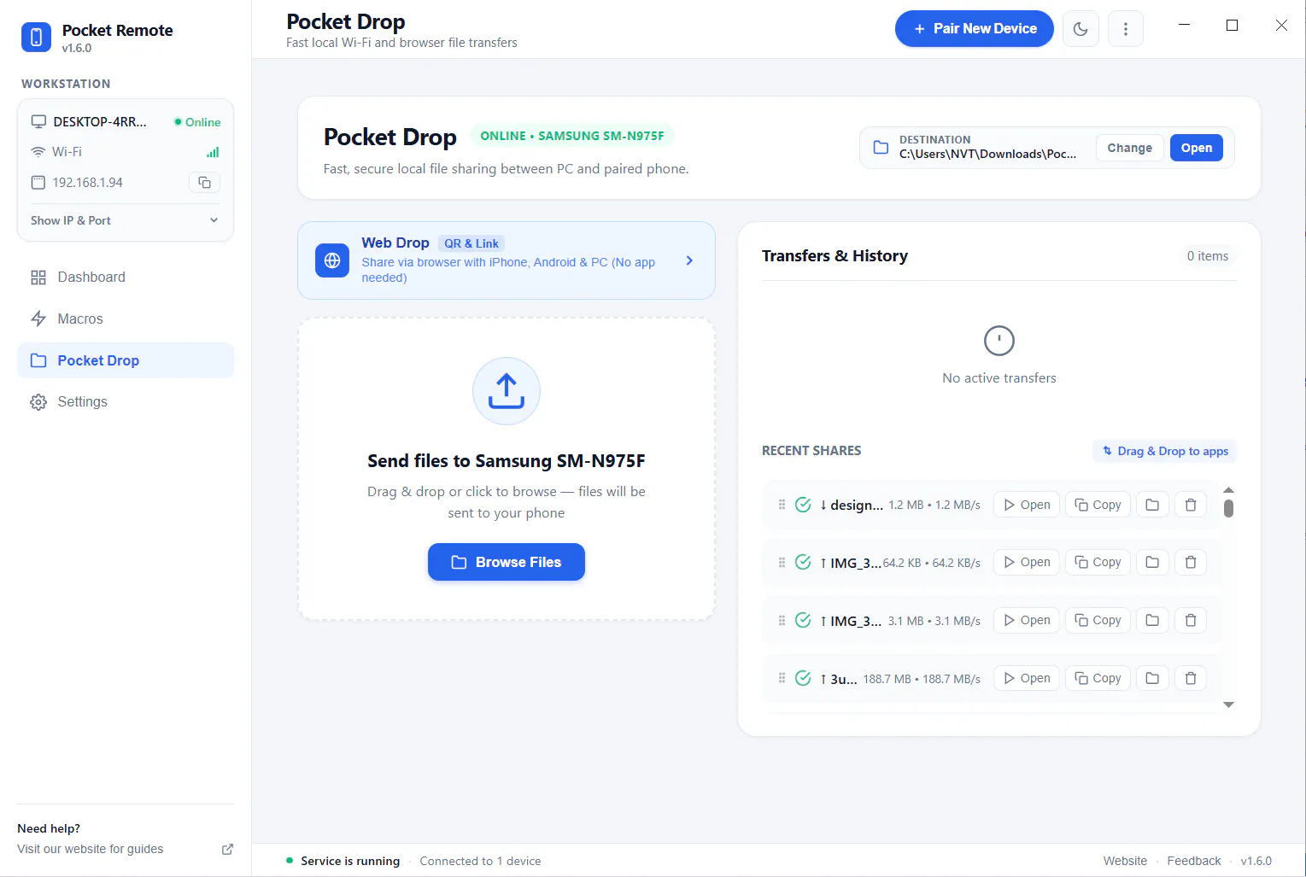
Task: Copy the design... file share
Action: tap(1098, 505)
